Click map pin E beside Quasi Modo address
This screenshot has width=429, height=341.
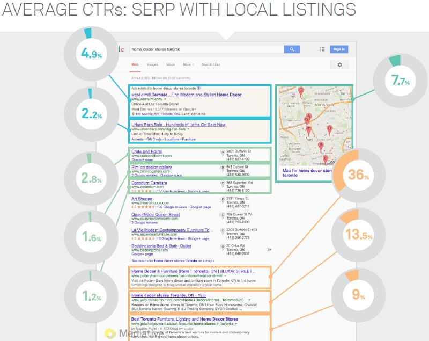[223, 216]
